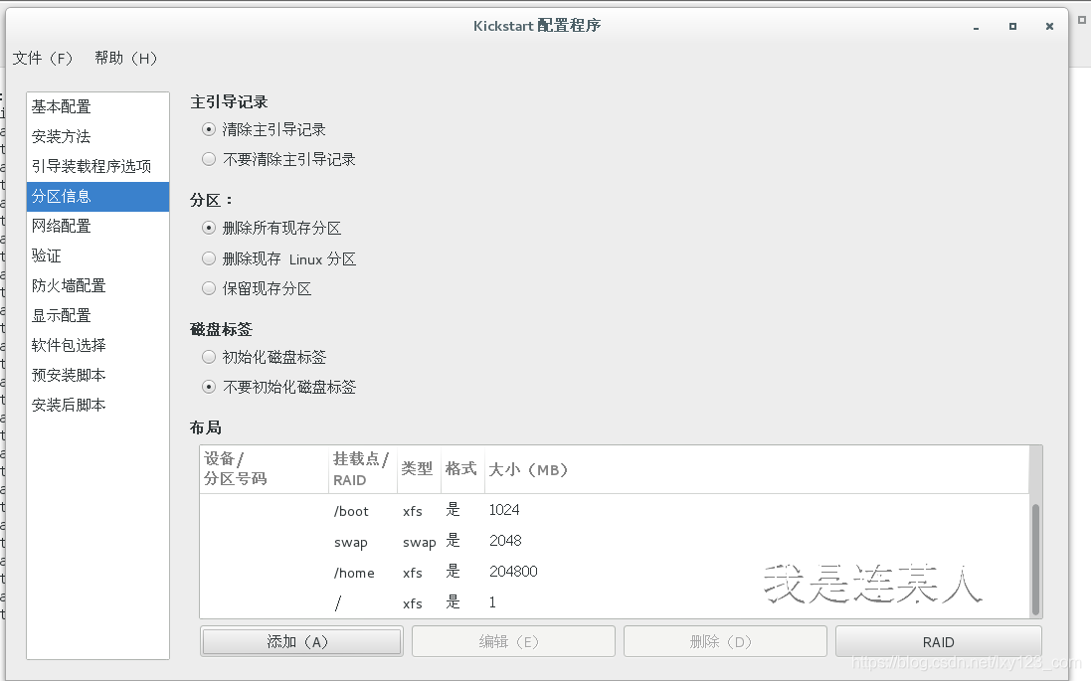Select 防火墙配置 in the sidebar
The width and height of the screenshot is (1091, 681).
tap(98, 286)
